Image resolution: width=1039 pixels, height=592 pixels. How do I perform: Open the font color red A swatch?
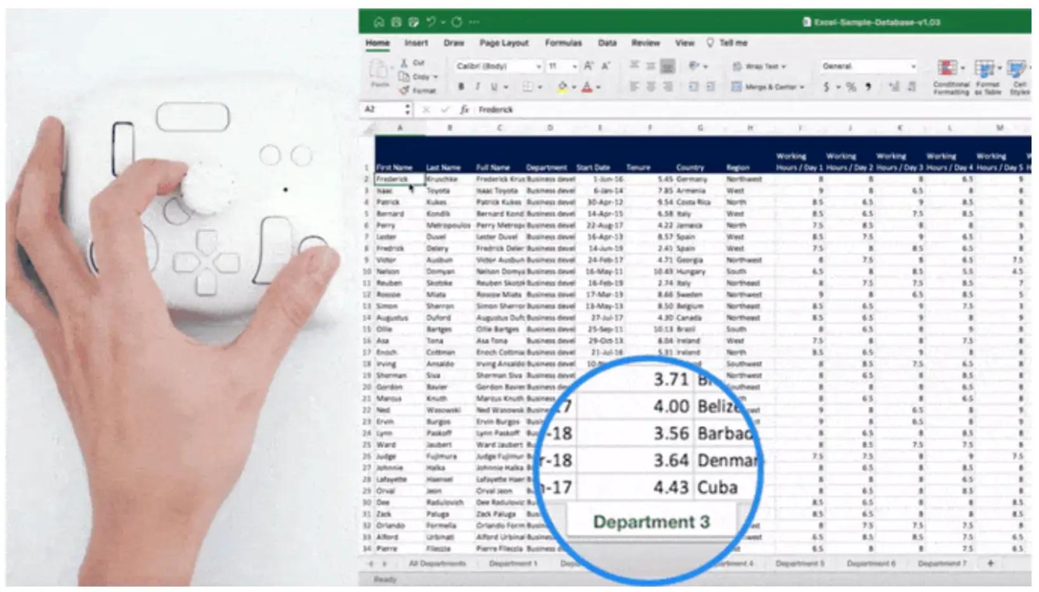click(587, 87)
